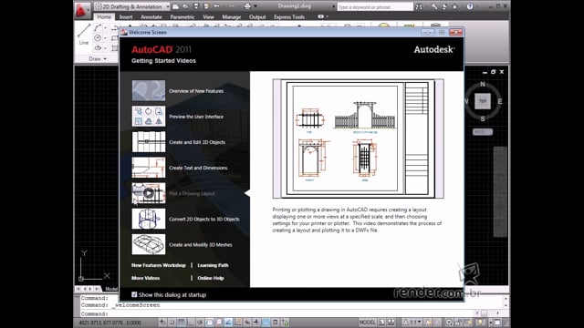The width and height of the screenshot is (584, 328).
Task: Open Workspace Switching gear in status bar
Action: [x=449, y=323]
